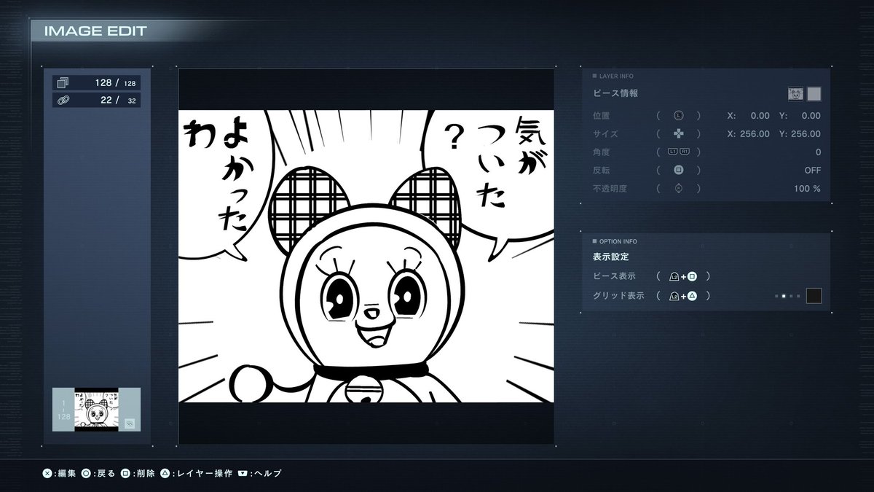
Task: Click the small link icon on layer thumbnail
Action: (x=130, y=423)
